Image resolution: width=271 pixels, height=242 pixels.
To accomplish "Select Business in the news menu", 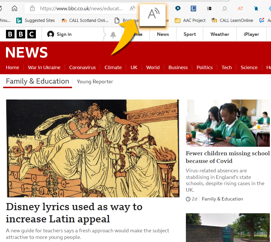I will 178,67.
